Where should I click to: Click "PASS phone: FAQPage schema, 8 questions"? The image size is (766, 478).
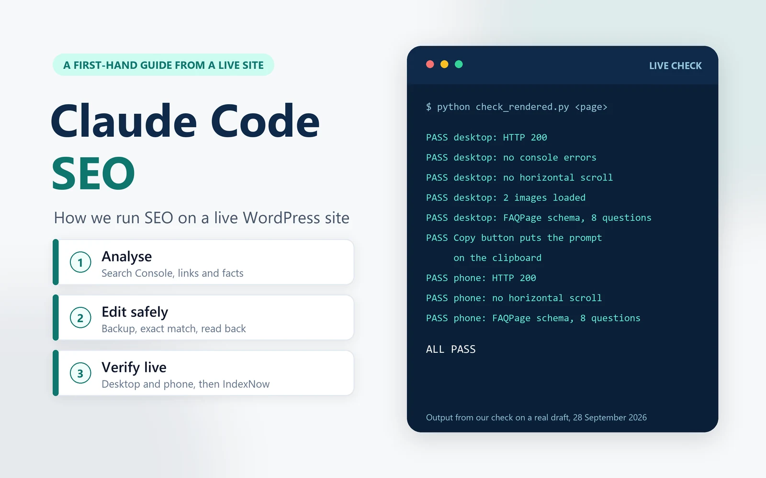533,318
